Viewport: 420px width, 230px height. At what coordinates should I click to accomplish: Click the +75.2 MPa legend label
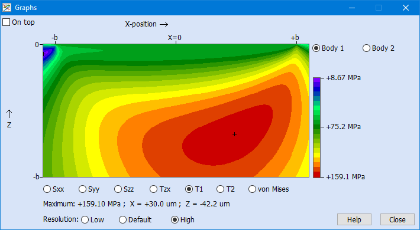pyautogui.click(x=343, y=127)
